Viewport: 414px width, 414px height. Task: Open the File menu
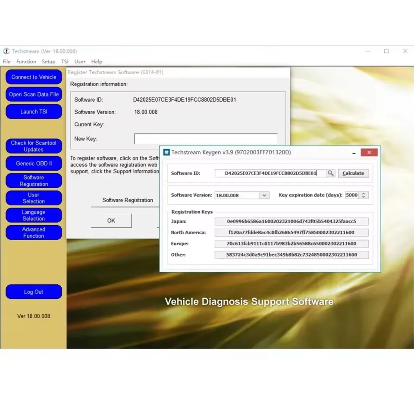tap(7, 62)
